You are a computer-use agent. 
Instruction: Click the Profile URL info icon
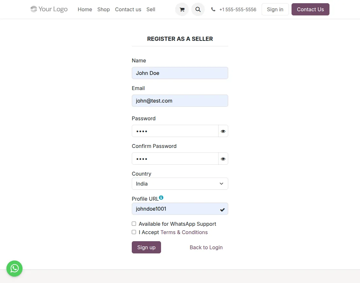click(x=161, y=197)
